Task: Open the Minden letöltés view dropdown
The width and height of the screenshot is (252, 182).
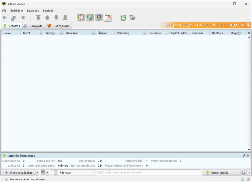Action: pos(222,173)
